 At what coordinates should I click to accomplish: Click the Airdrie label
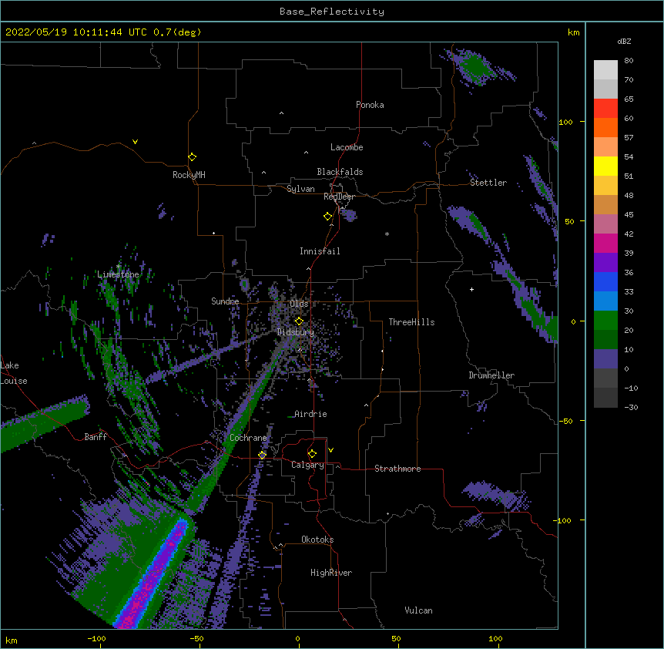311,414
